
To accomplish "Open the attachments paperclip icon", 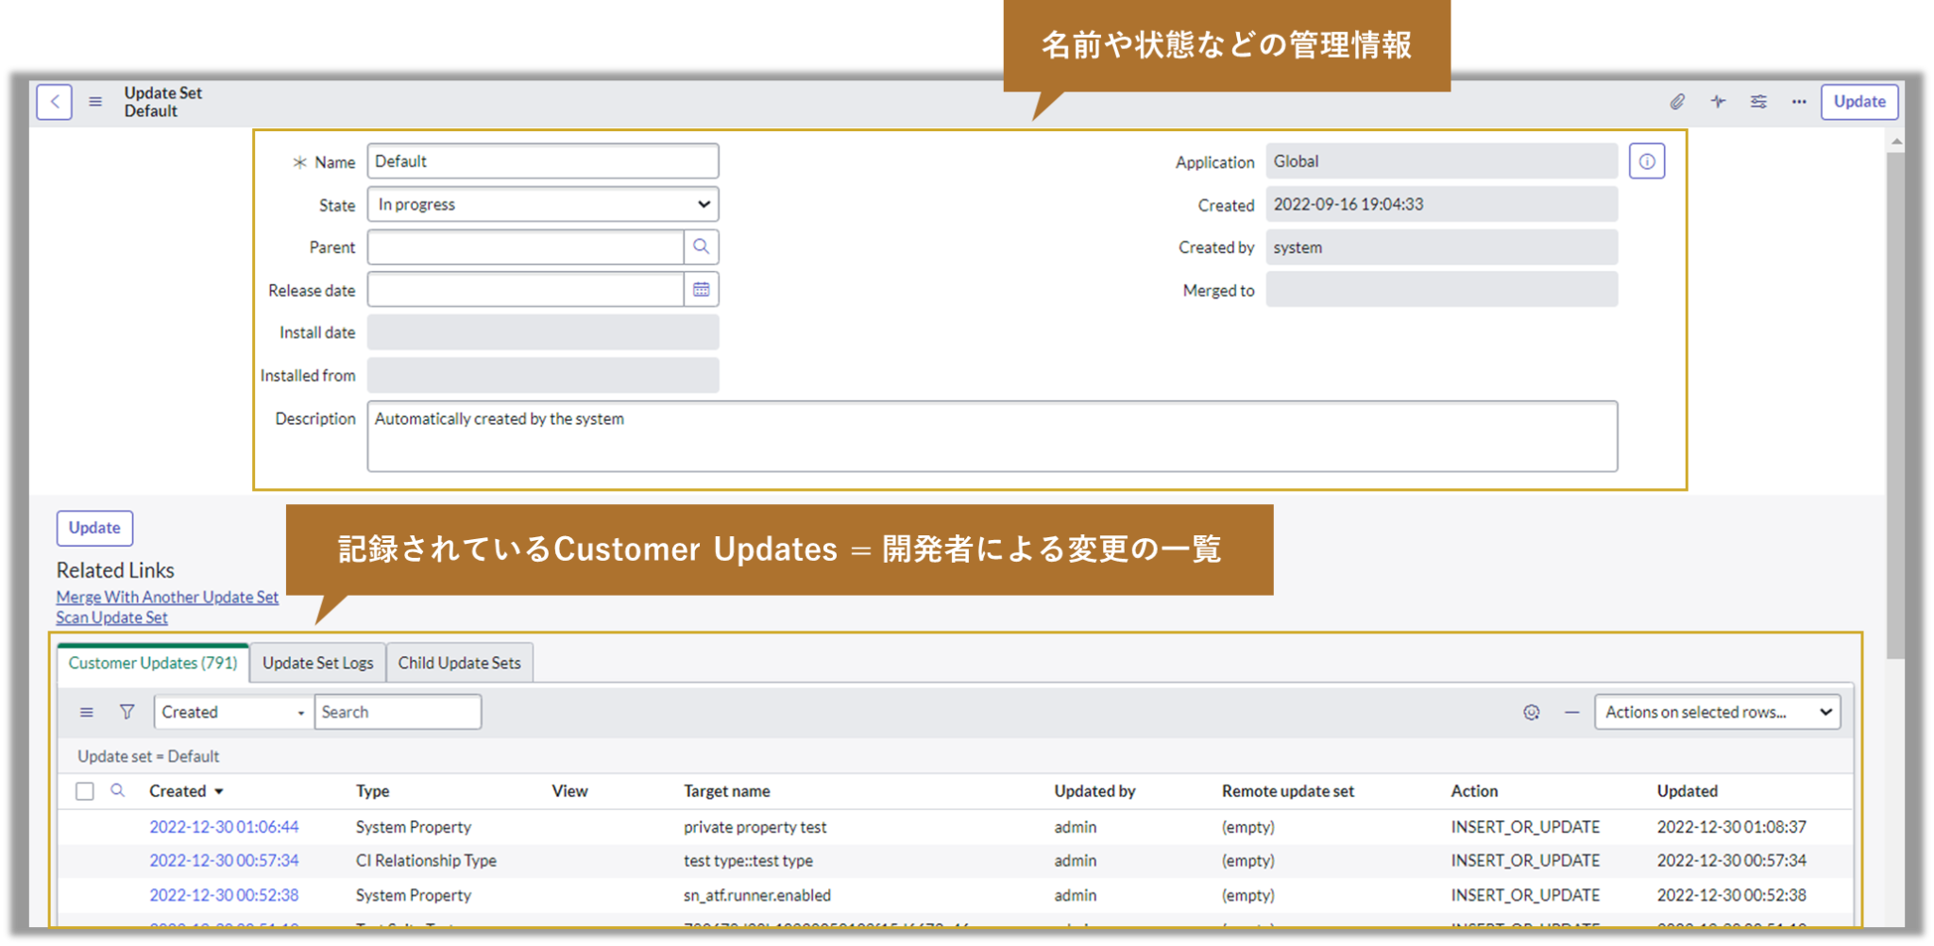I will [1677, 102].
